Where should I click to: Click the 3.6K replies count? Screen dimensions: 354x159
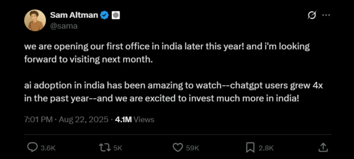(x=48, y=148)
